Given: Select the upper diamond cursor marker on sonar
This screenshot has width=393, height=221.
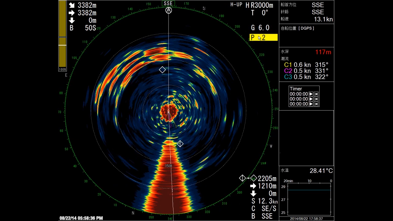Looking at the screenshot, I should (x=162, y=70).
